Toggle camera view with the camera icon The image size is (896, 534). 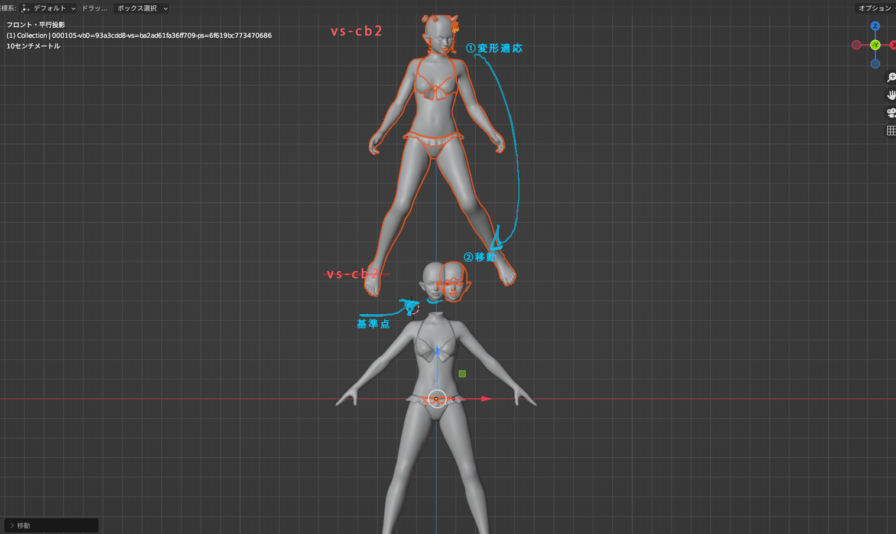891,113
